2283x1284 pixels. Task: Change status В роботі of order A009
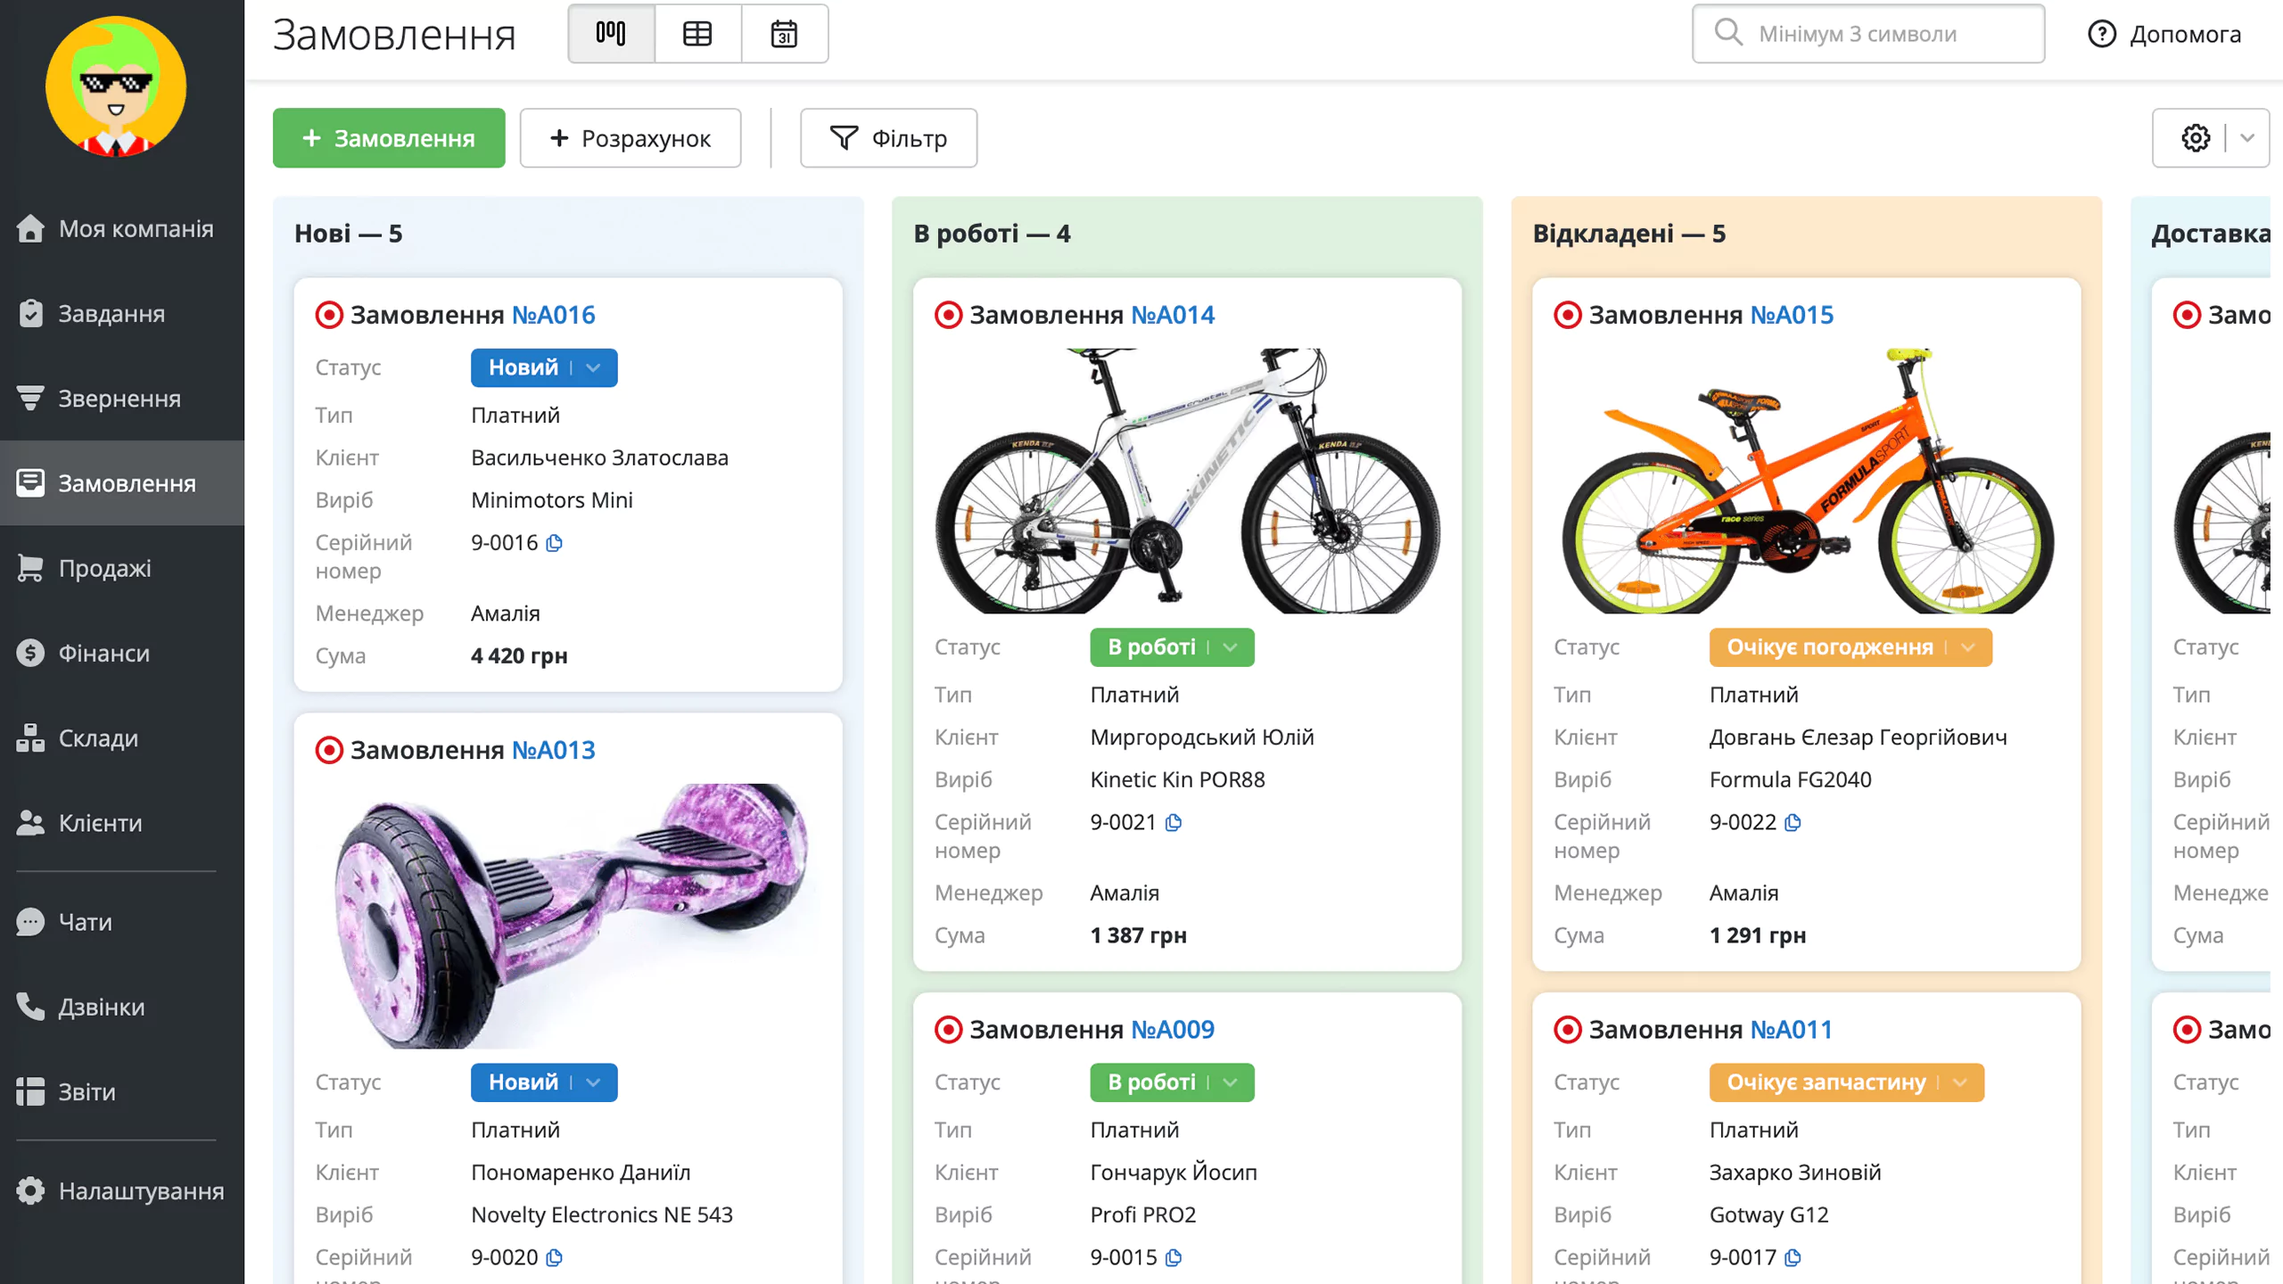tap(1172, 1082)
